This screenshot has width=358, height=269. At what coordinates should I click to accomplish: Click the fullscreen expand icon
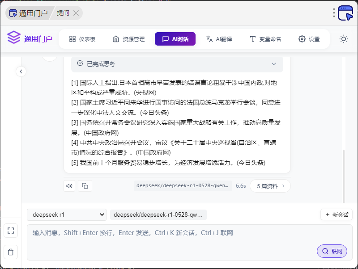(11, 231)
